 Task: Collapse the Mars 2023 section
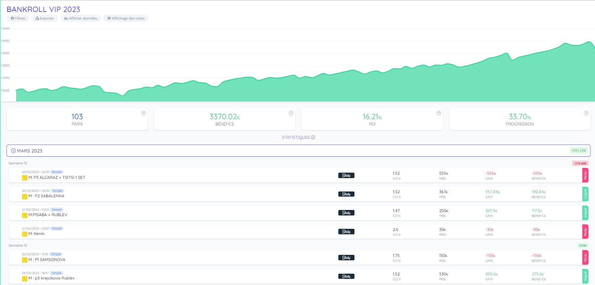pyautogui.click(x=13, y=151)
